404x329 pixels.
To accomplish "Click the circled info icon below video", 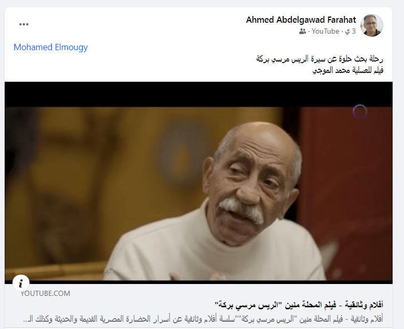I will coord(21,283).
